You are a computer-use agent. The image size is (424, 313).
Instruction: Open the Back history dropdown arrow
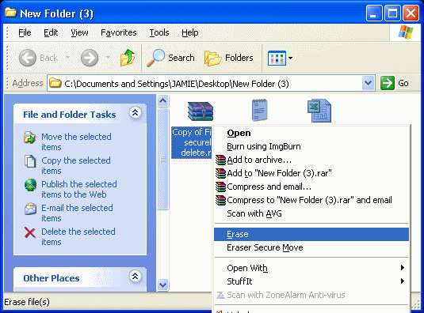[x=67, y=58]
